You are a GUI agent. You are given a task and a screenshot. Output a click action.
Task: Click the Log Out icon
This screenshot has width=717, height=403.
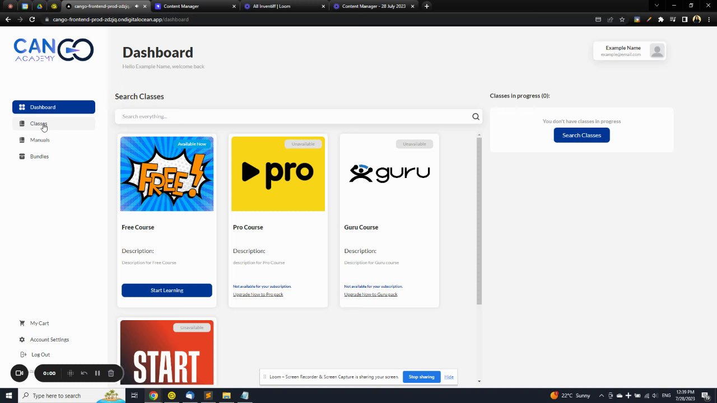point(24,354)
